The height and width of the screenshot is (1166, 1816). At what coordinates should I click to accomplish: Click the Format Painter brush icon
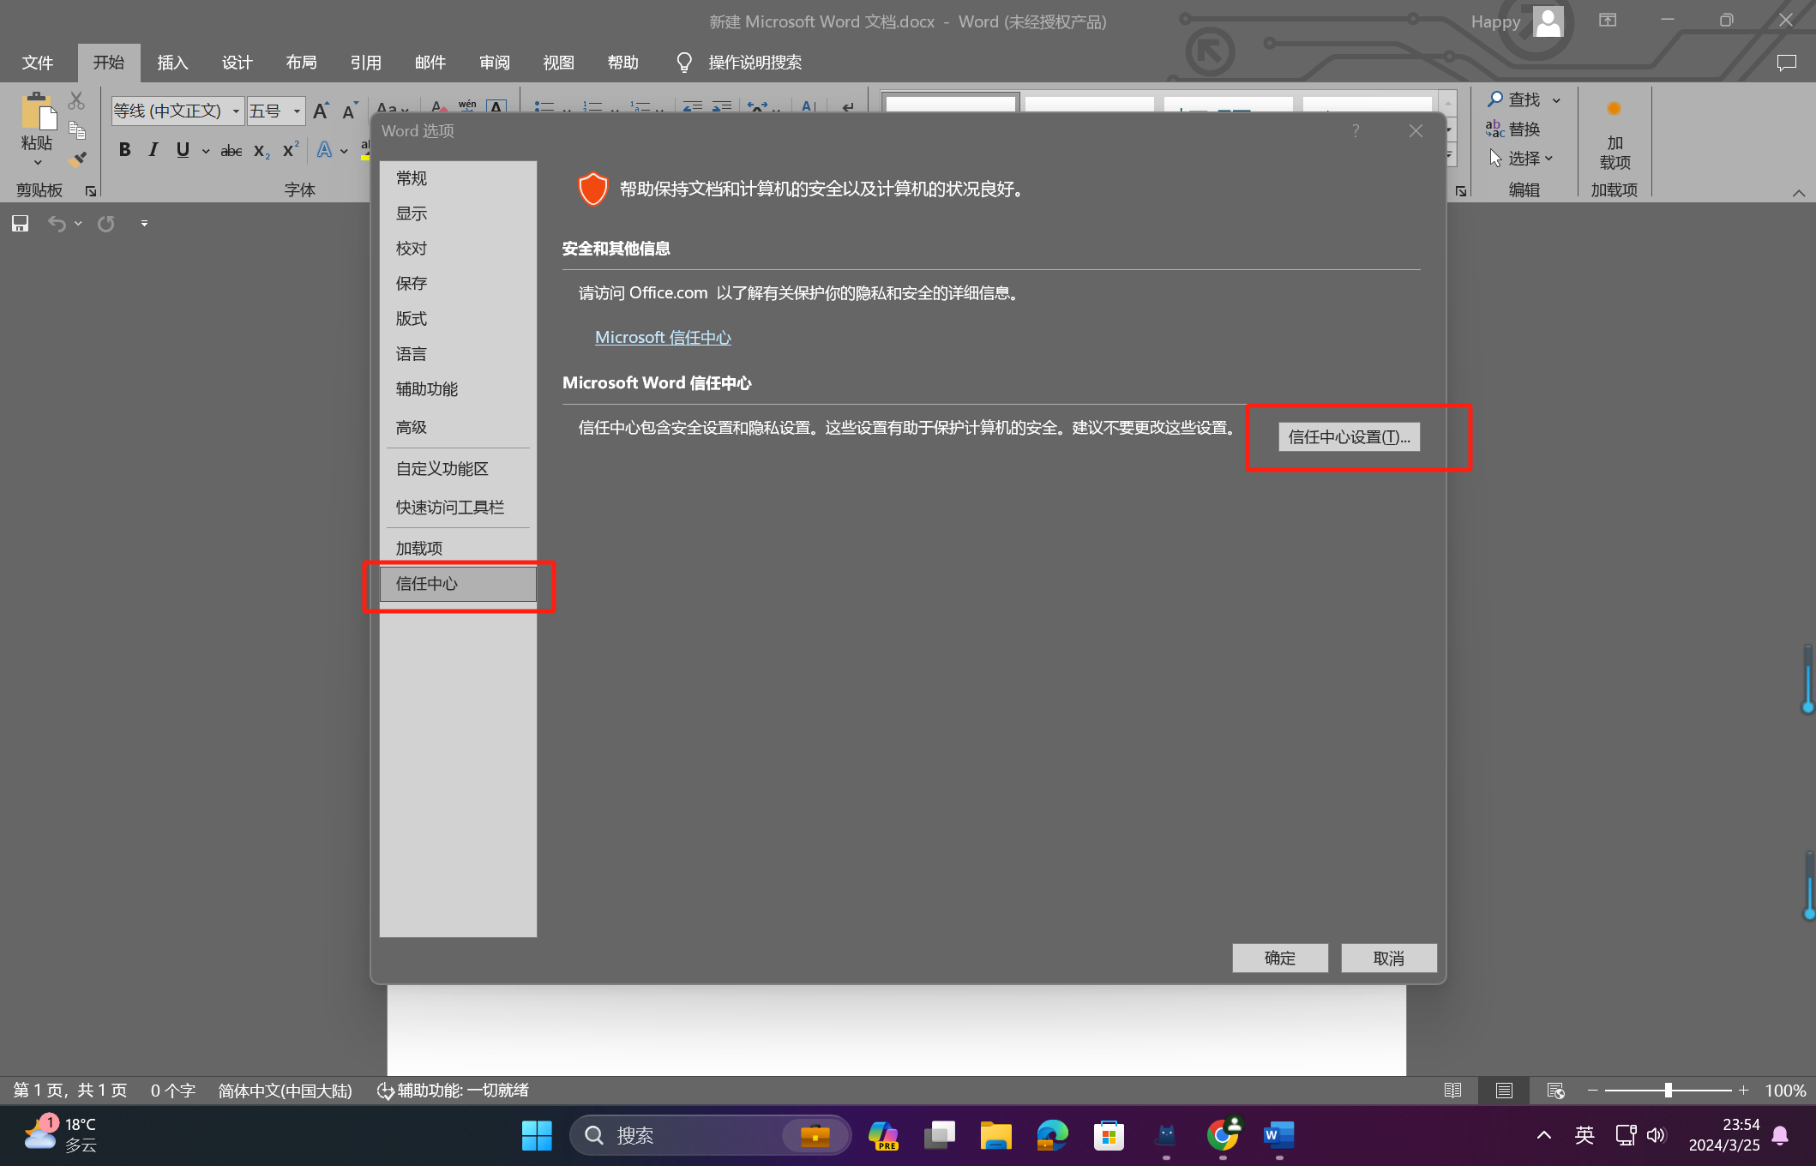click(x=77, y=159)
